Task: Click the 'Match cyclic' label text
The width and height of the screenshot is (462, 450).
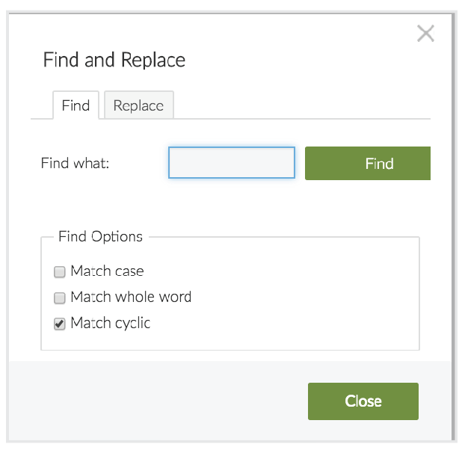Action: (110, 324)
